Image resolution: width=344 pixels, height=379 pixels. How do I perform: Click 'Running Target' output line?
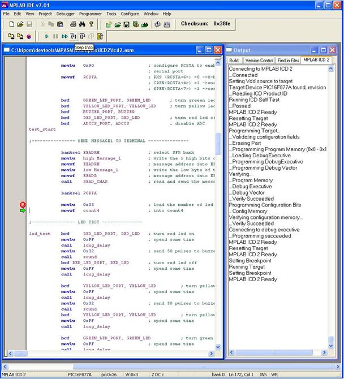click(247, 267)
